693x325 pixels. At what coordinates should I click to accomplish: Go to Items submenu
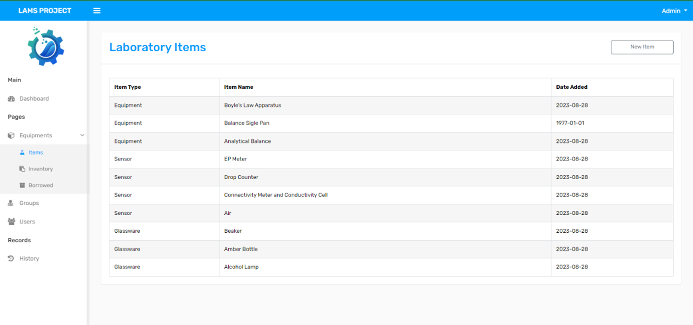point(36,153)
